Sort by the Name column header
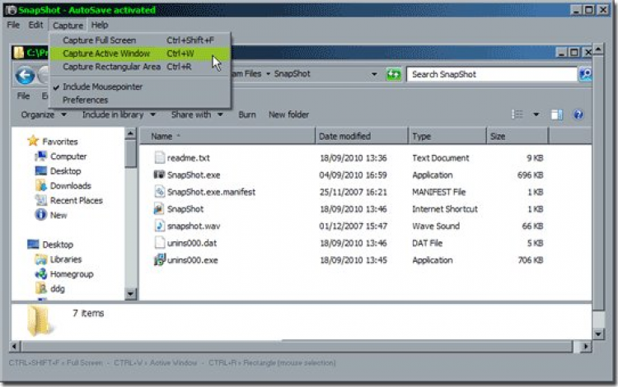618x387 pixels. pyautogui.click(x=227, y=136)
